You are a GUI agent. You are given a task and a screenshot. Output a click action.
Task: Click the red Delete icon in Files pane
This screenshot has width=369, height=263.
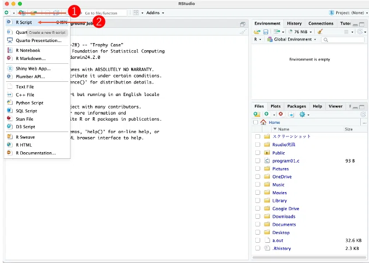tap(281, 114)
